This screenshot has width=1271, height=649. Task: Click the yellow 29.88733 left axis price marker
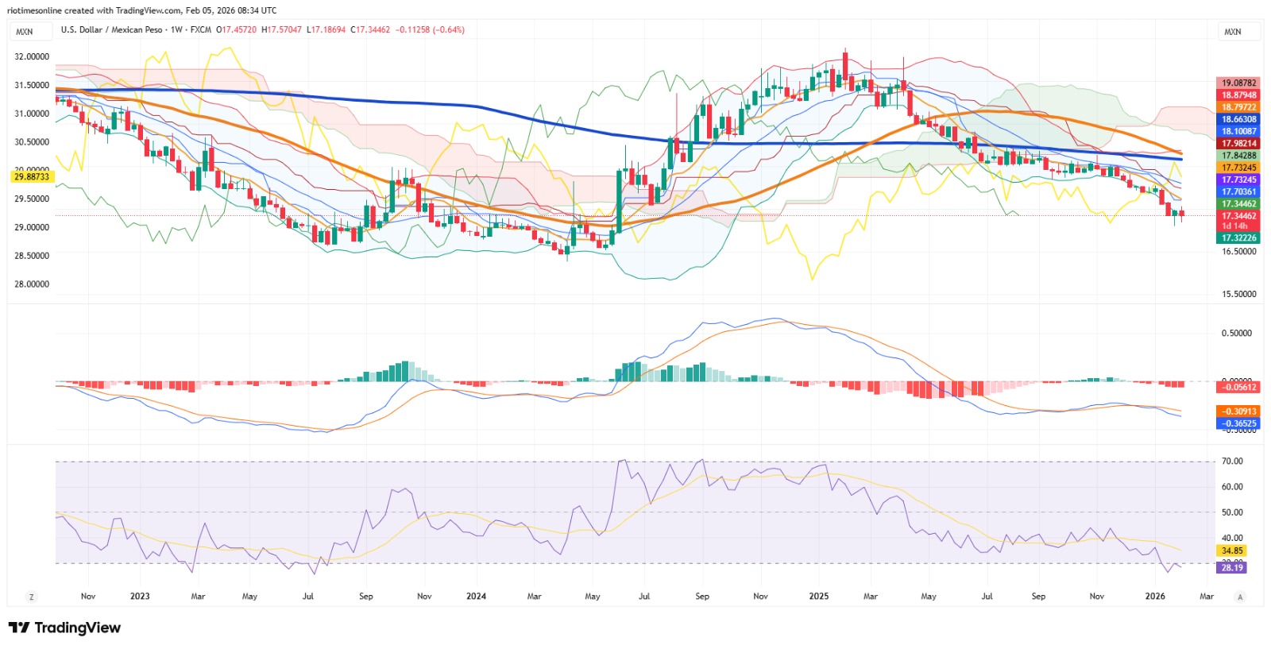coord(32,176)
